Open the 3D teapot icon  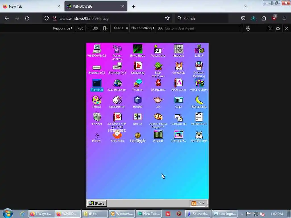coord(158,100)
